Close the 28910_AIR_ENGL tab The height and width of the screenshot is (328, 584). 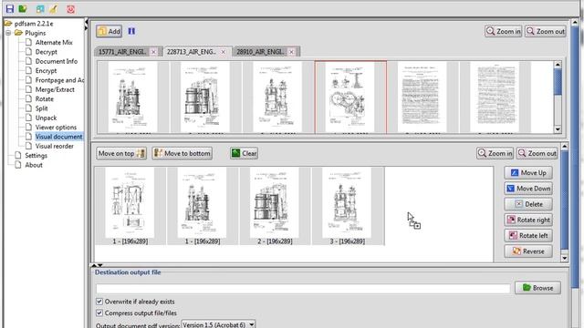292,52
